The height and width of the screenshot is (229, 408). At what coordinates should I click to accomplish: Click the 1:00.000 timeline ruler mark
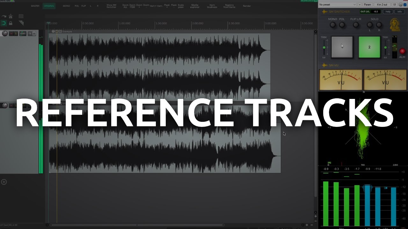point(125,23)
